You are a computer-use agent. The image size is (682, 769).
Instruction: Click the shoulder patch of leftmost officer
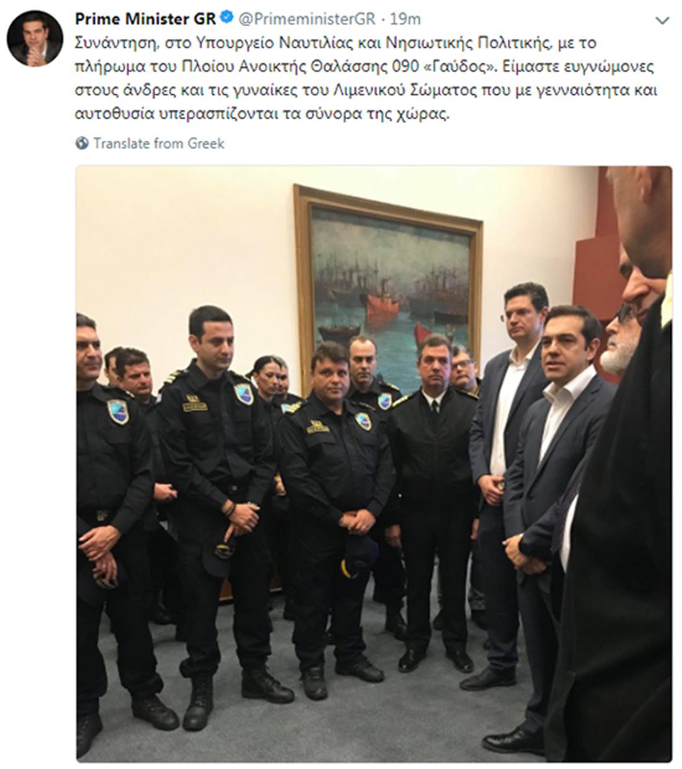coord(118,412)
